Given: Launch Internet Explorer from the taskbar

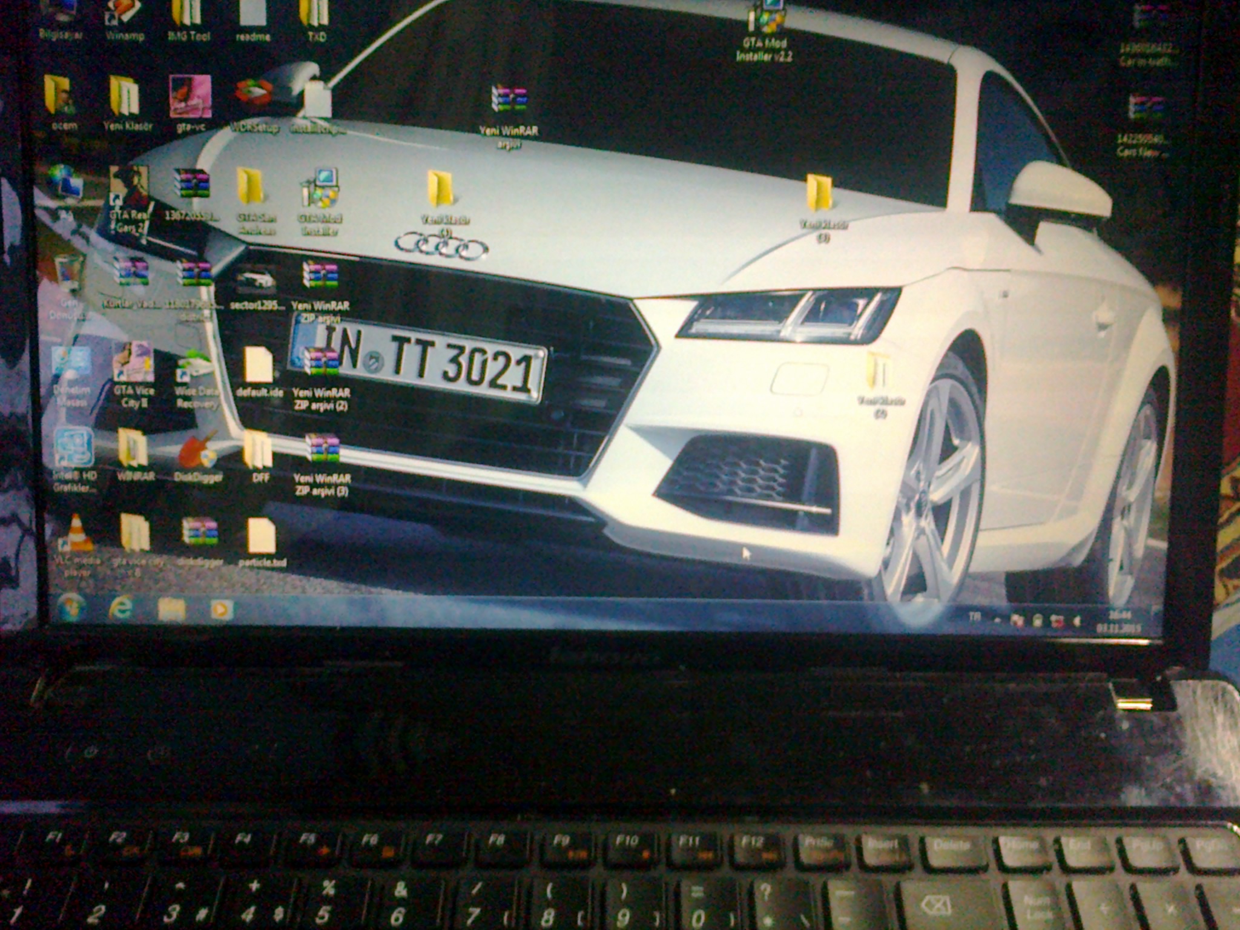Looking at the screenshot, I should coord(120,608).
